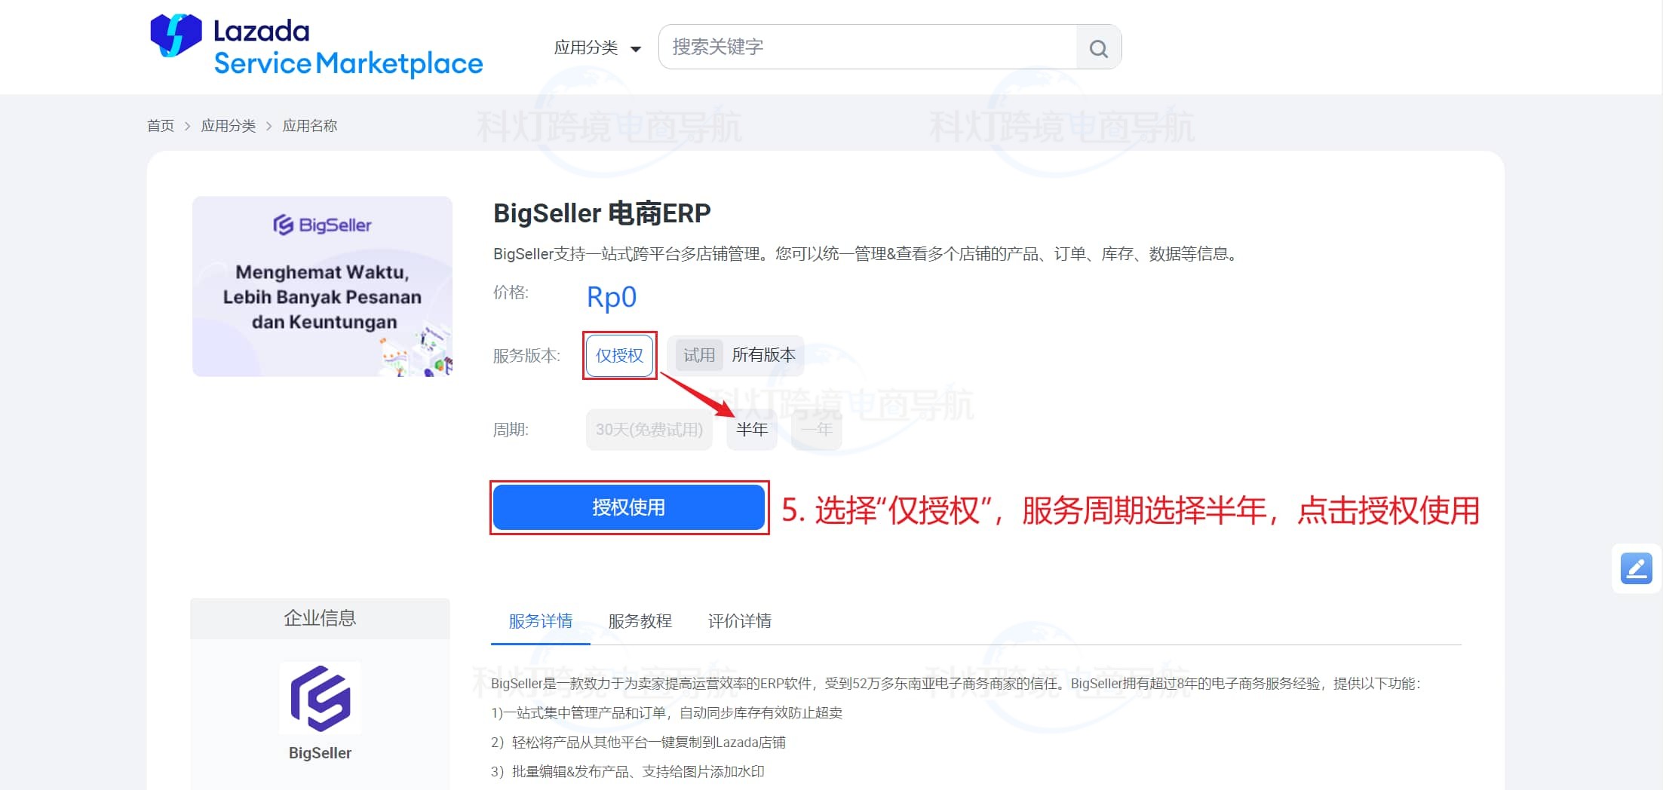Switch to the 服务教程 tab

pyautogui.click(x=640, y=621)
